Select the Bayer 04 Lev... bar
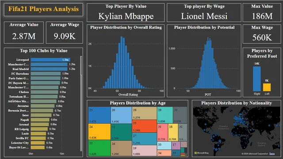The height and width of the screenshot is (159, 283). [x=38, y=148]
